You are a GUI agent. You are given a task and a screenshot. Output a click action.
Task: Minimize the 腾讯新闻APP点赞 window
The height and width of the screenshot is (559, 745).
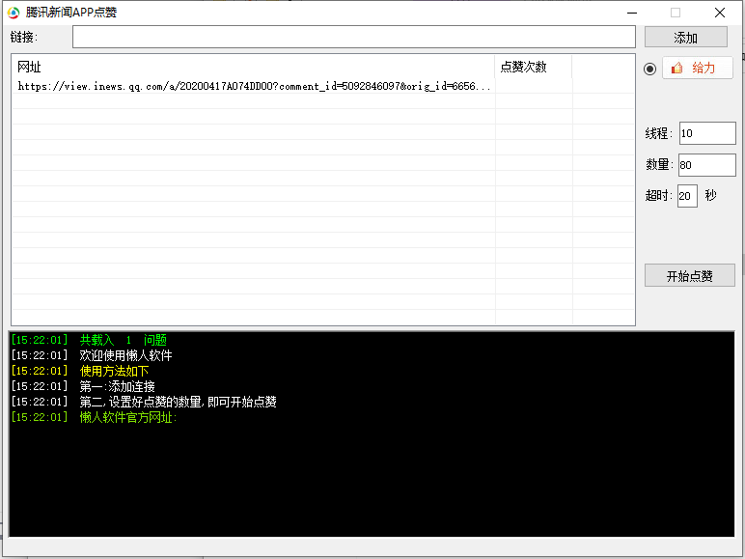pyautogui.click(x=632, y=13)
